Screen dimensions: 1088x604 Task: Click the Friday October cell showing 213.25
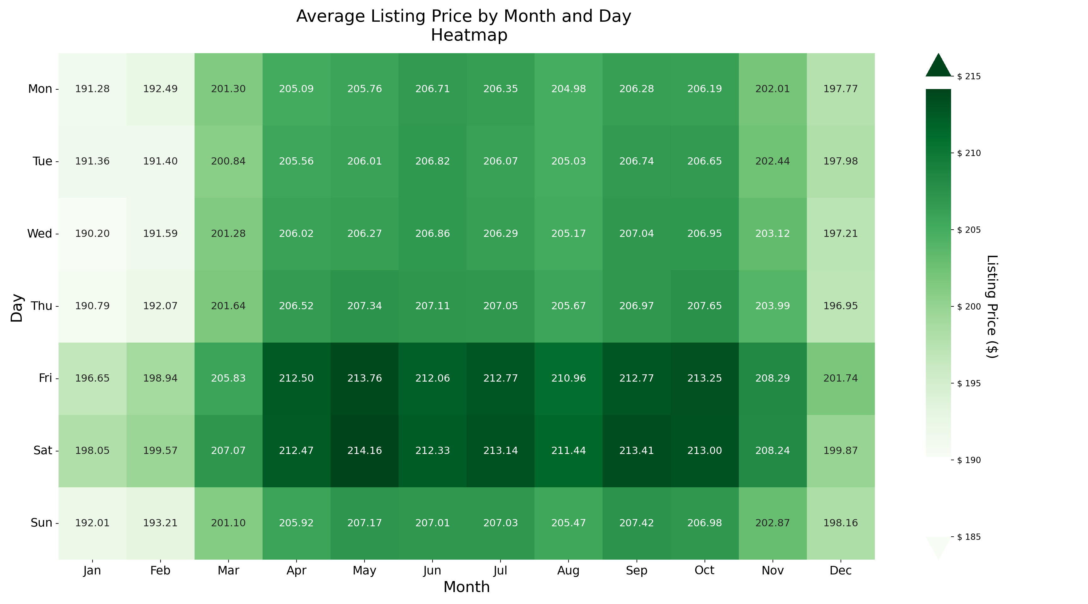pos(705,378)
